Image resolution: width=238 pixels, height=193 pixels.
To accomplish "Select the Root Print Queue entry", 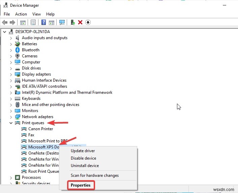I will [43, 171].
